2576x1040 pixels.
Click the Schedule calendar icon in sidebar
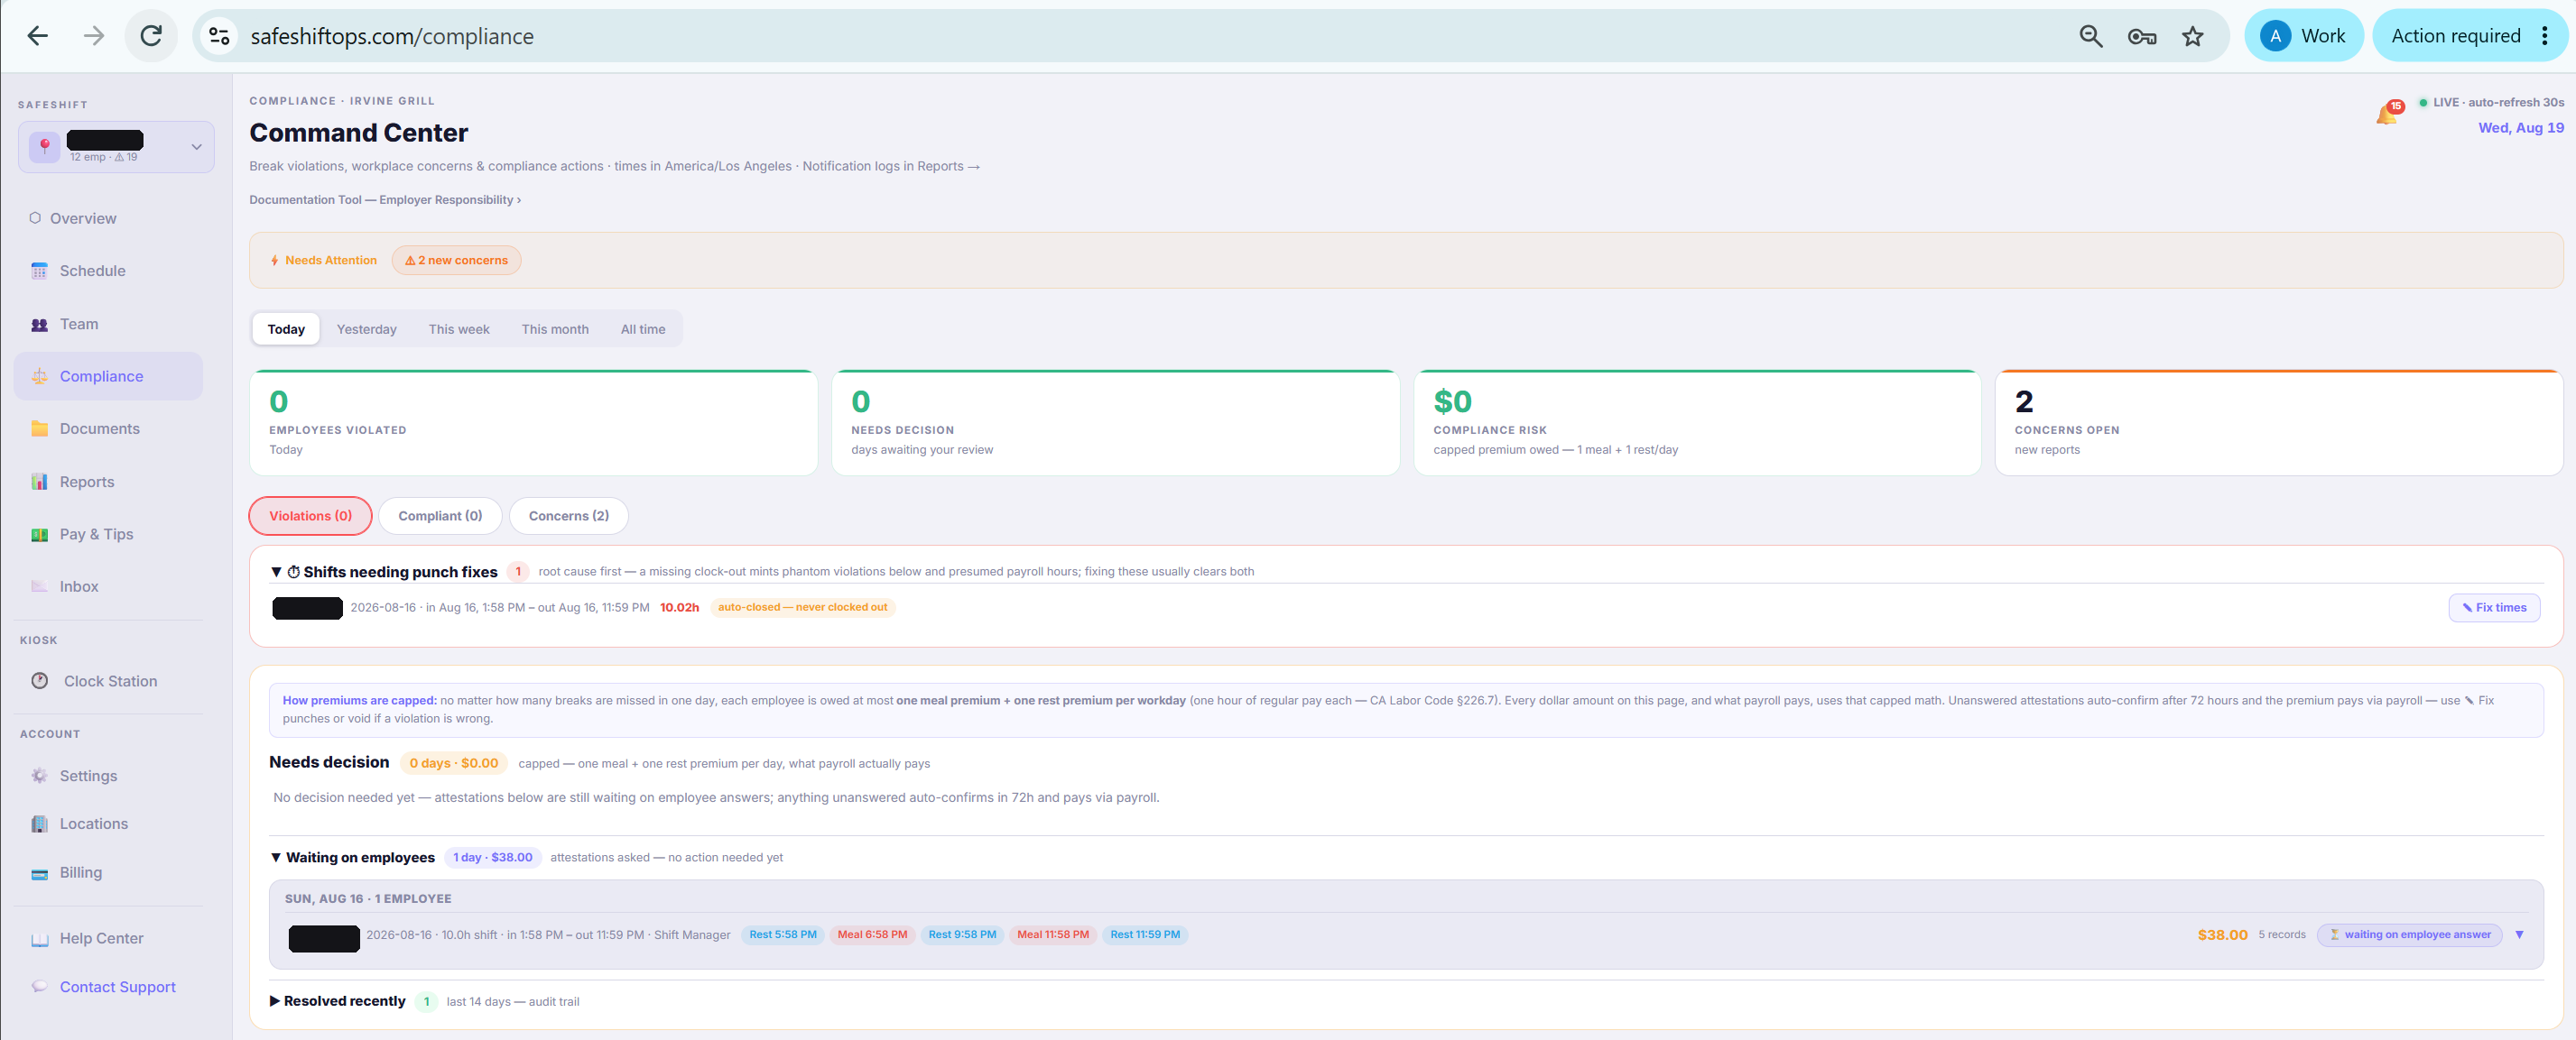[x=39, y=271]
